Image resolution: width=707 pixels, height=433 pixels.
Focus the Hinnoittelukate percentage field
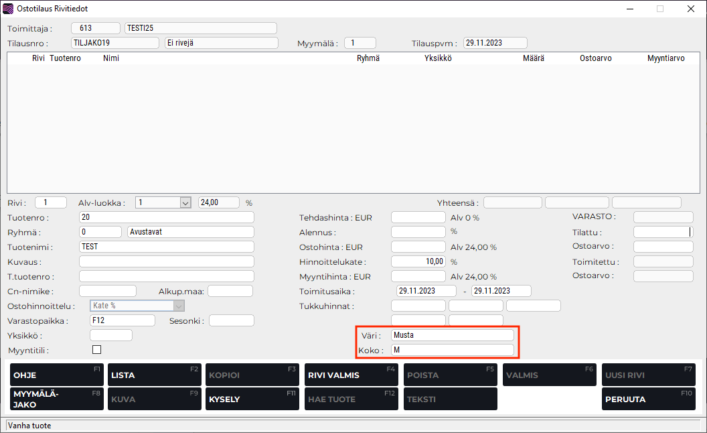tap(418, 261)
